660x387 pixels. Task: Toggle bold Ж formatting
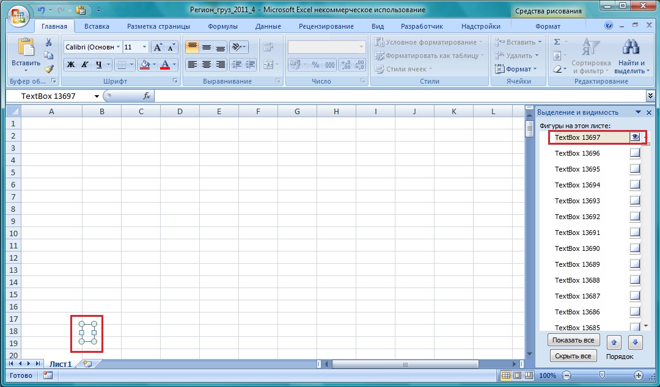[71, 64]
